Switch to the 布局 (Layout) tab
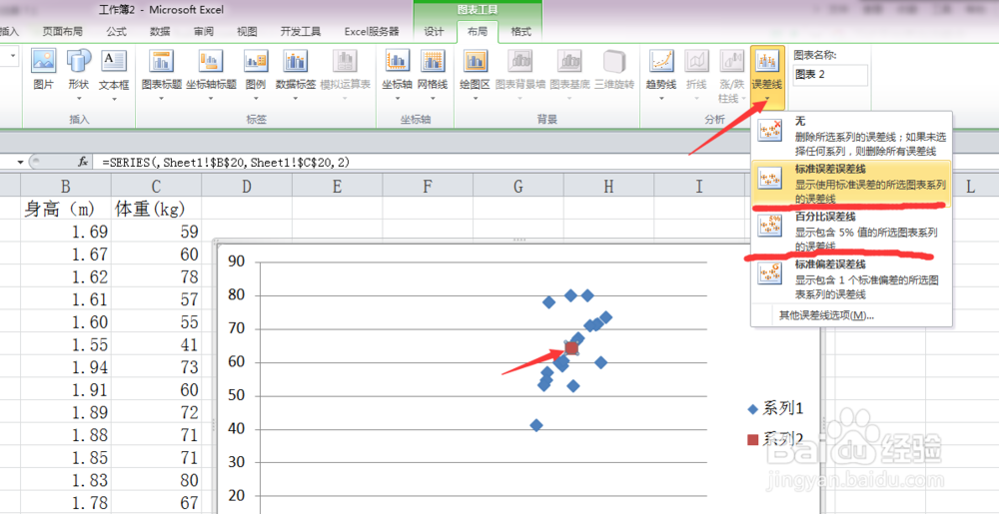The width and height of the screenshot is (999, 514). coord(476,32)
